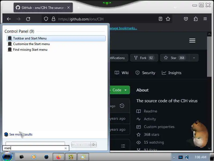Screen dimensions: 214x161
Task: Click the Shut down button
Action: pyautogui.click(x=81, y=145)
